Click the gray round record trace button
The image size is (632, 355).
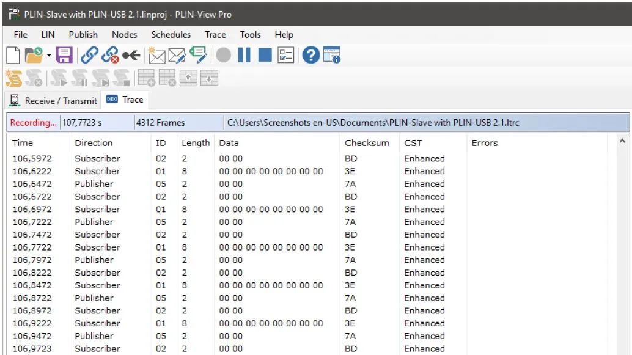tap(223, 55)
